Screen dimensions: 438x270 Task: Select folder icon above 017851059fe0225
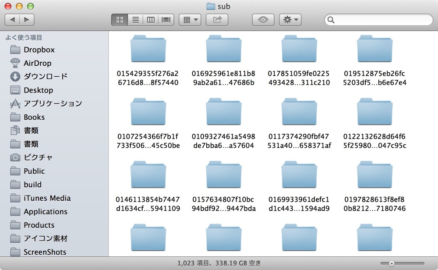[299, 49]
